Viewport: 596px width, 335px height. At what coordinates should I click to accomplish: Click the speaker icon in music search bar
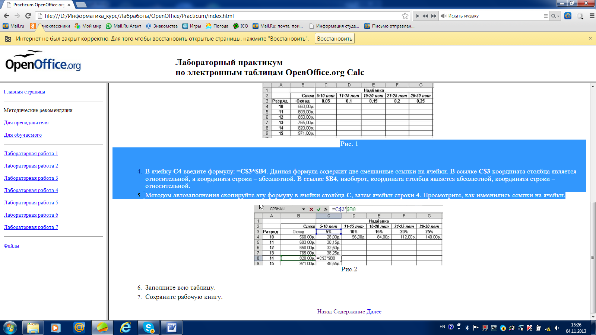click(x=444, y=16)
